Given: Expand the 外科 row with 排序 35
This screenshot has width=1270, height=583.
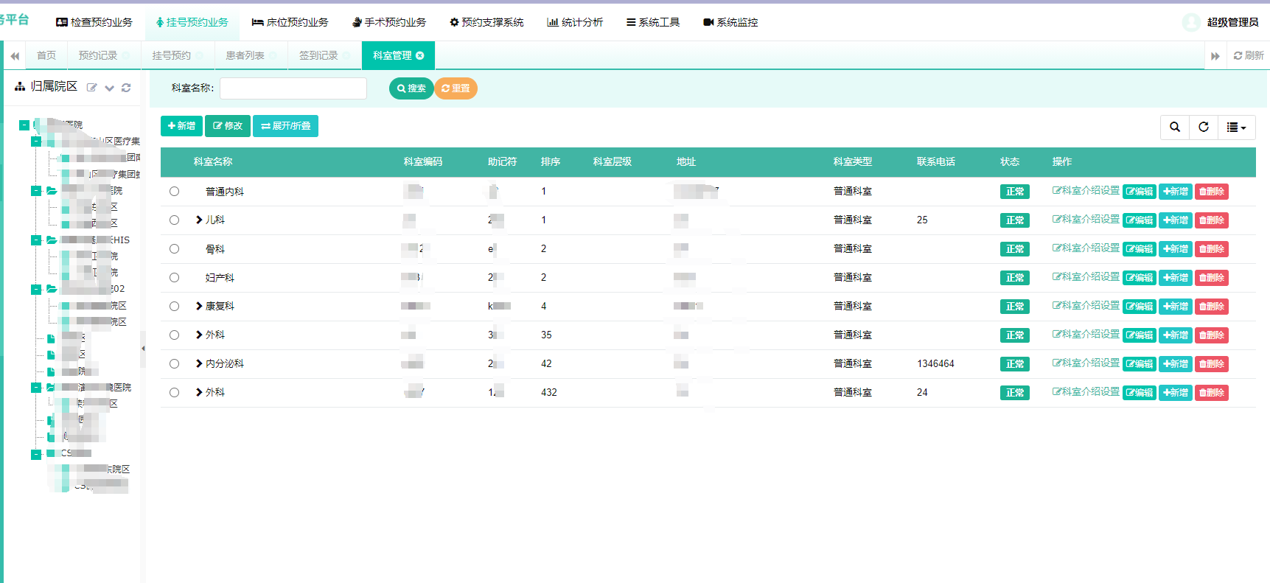Looking at the screenshot, I should click(x=199, y=335).
